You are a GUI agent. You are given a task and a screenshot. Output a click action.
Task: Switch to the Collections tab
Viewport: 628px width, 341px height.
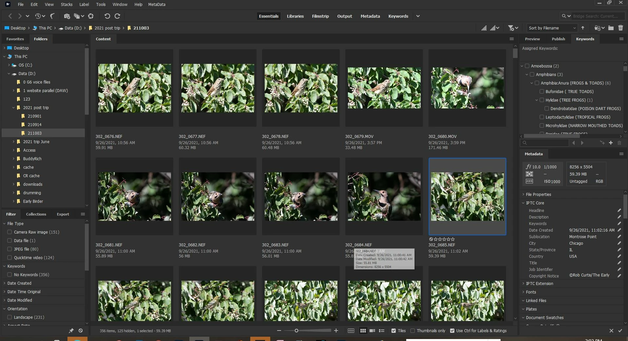[36, 214]
